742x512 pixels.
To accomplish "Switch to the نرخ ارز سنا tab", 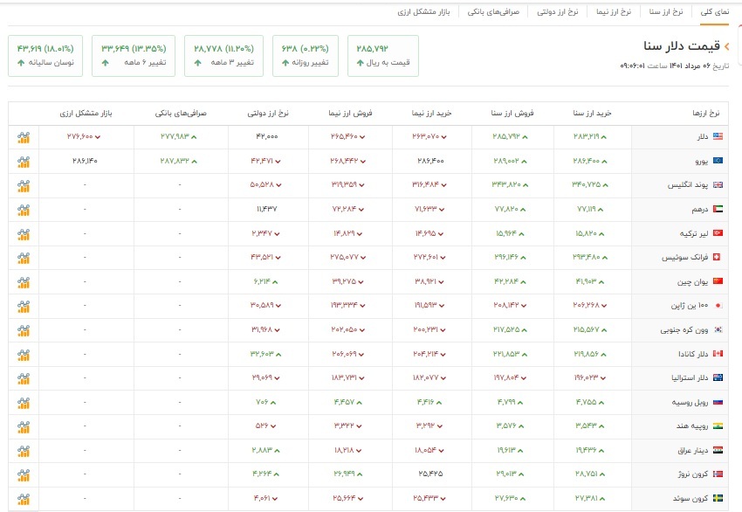I will [x=666, y=12].
